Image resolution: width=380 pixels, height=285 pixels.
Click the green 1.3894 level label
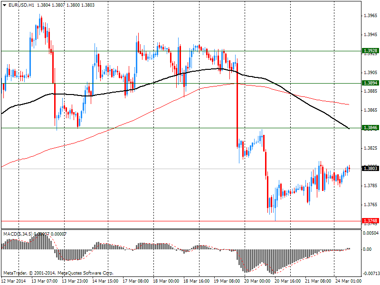point(370,83)
